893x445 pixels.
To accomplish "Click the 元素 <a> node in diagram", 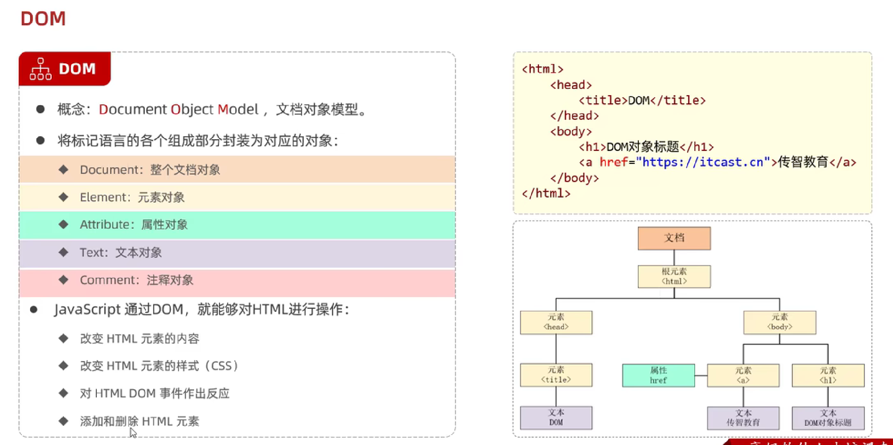I will click(743, 375).
